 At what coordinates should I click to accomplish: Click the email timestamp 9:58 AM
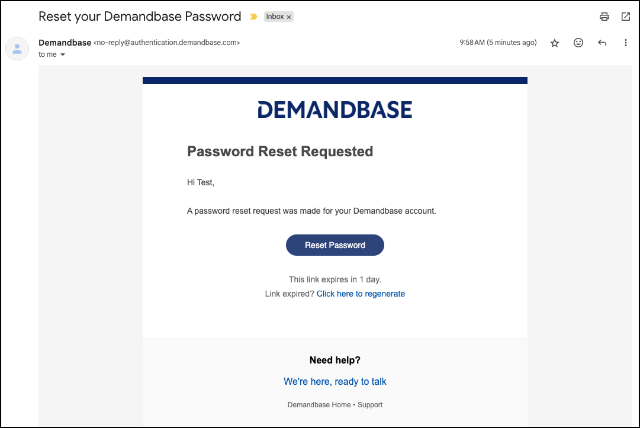[x=472, y=43]
